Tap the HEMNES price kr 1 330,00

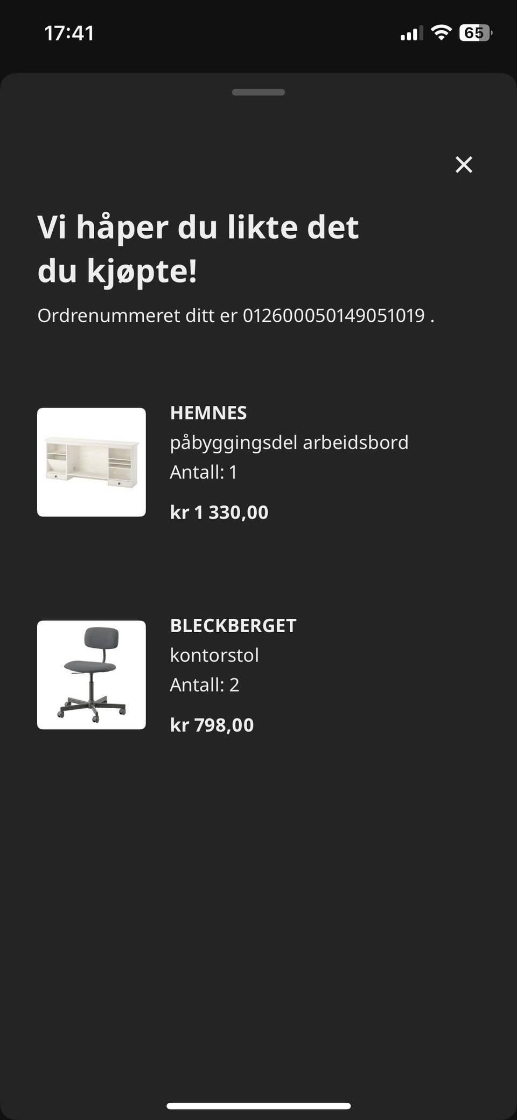219,512
